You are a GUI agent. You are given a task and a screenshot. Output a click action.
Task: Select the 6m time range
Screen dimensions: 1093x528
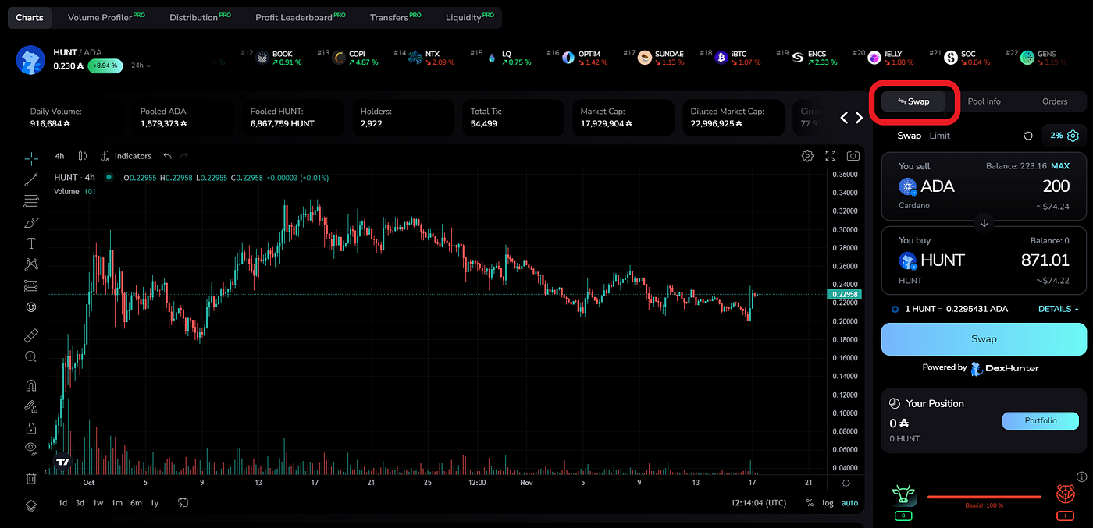click(x=136, y=503)
